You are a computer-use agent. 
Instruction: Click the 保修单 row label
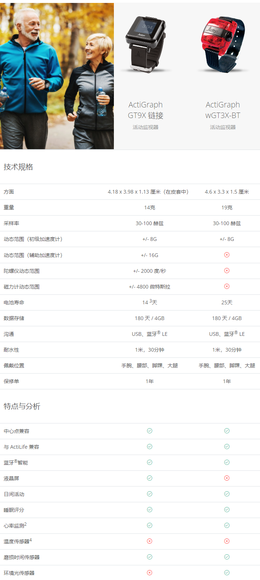click(x=11, y=381)
